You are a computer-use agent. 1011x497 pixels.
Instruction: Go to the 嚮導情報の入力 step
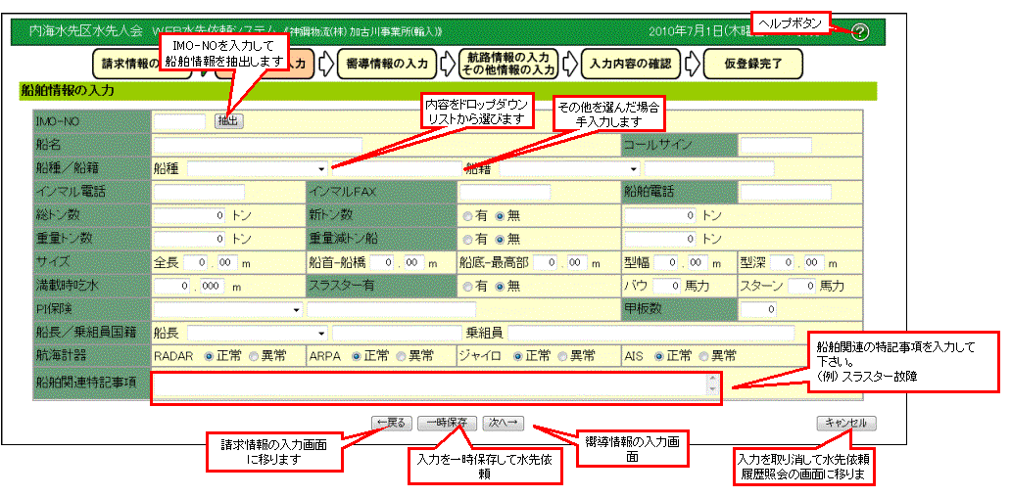point(388,64)
